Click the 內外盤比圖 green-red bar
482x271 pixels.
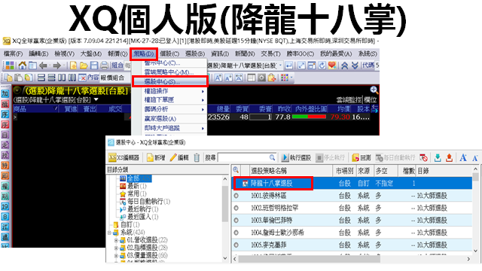pyautogui.click(x=309, y=117)
